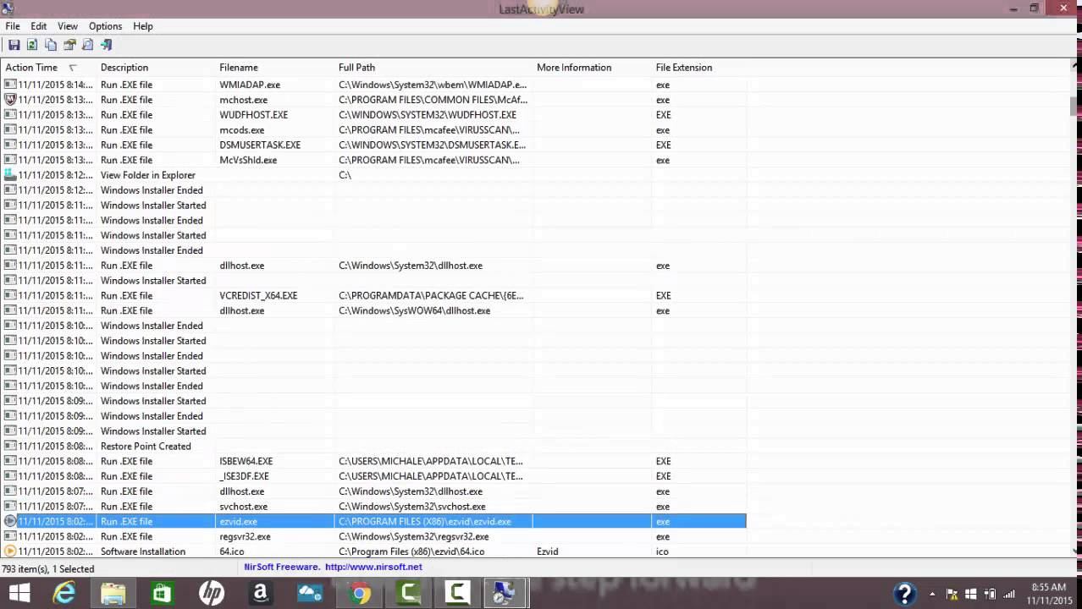Open the http://www.nirsoft.net link
The height and width of the screenshot is (609, 1082).
373,567
